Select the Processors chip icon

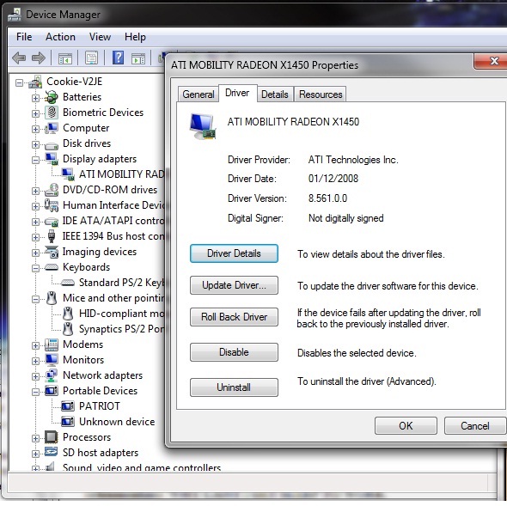pos(51,436)
